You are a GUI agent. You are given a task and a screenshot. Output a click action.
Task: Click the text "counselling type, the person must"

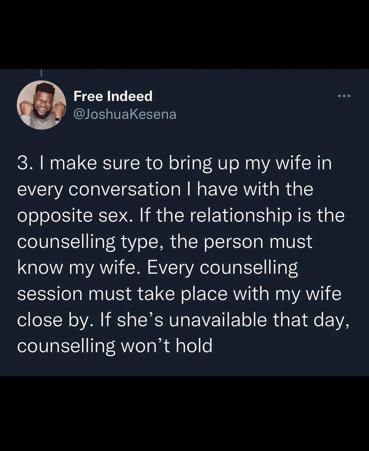point(165,242)
